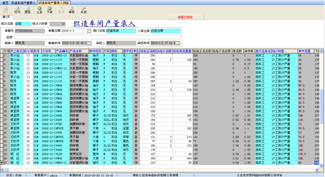
Task: Click the row selector for row 10
Action: [x=1, y=90]
